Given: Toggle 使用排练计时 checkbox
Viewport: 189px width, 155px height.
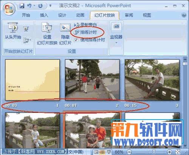Looking at the screenshot, I should click(76, 40).
